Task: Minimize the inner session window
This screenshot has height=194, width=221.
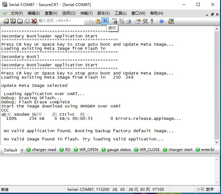Action: point(207,15)
